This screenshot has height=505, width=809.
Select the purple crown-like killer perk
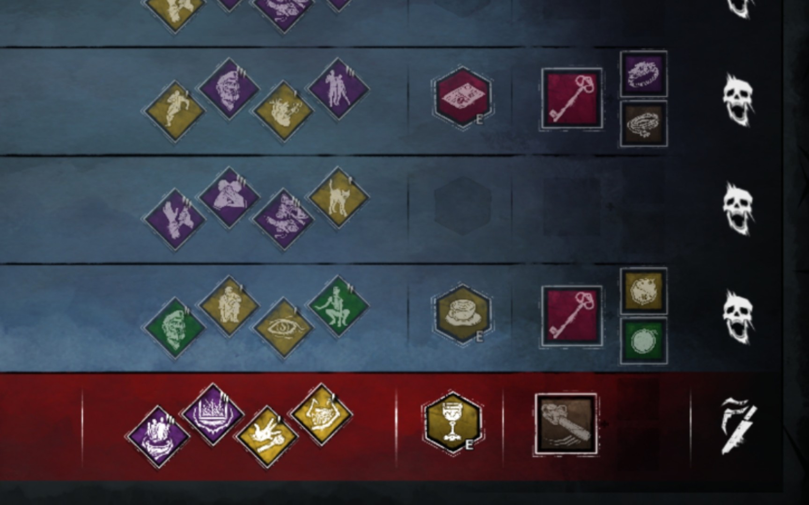click(x=213, y=414)
